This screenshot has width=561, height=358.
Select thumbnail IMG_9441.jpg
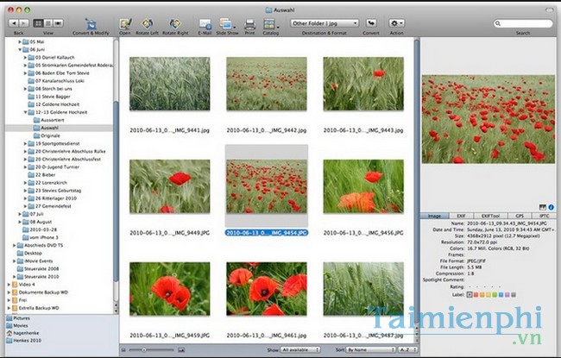(169, 84)
